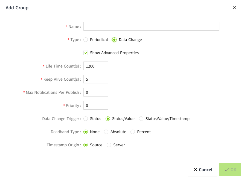This screenshot has width=244, height=178.
Task: Click the X icon on Cancel button
Action: tap(196, 170)
